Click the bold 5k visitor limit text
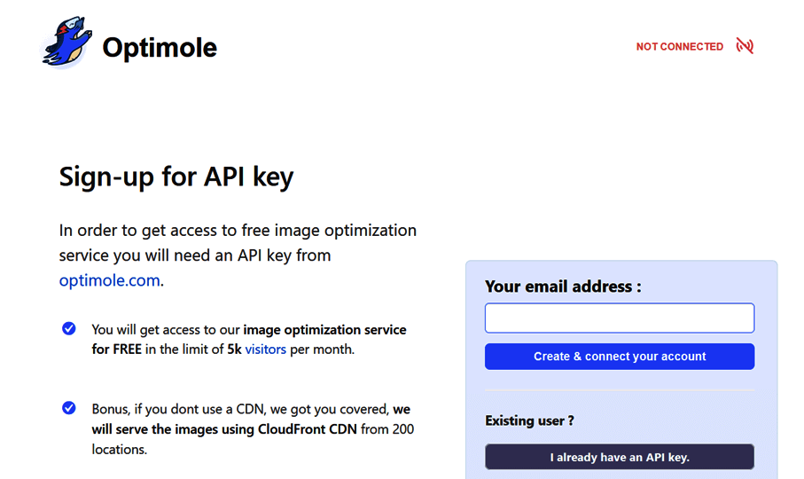 [x=234, y=349]
